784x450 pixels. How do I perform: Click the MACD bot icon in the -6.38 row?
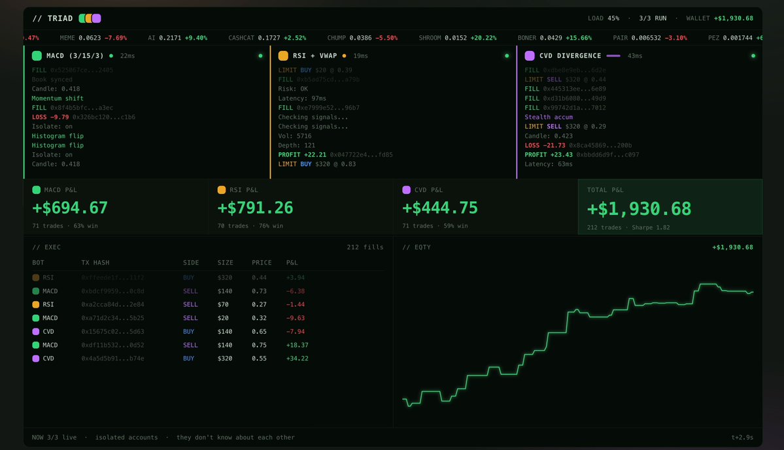35,291
